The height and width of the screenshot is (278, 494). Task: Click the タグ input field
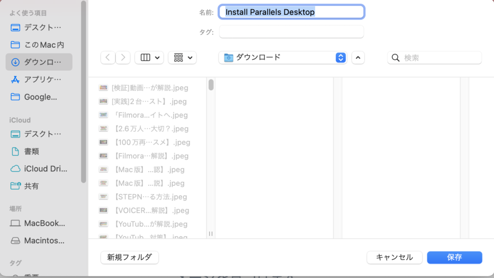tap(291, 32)
